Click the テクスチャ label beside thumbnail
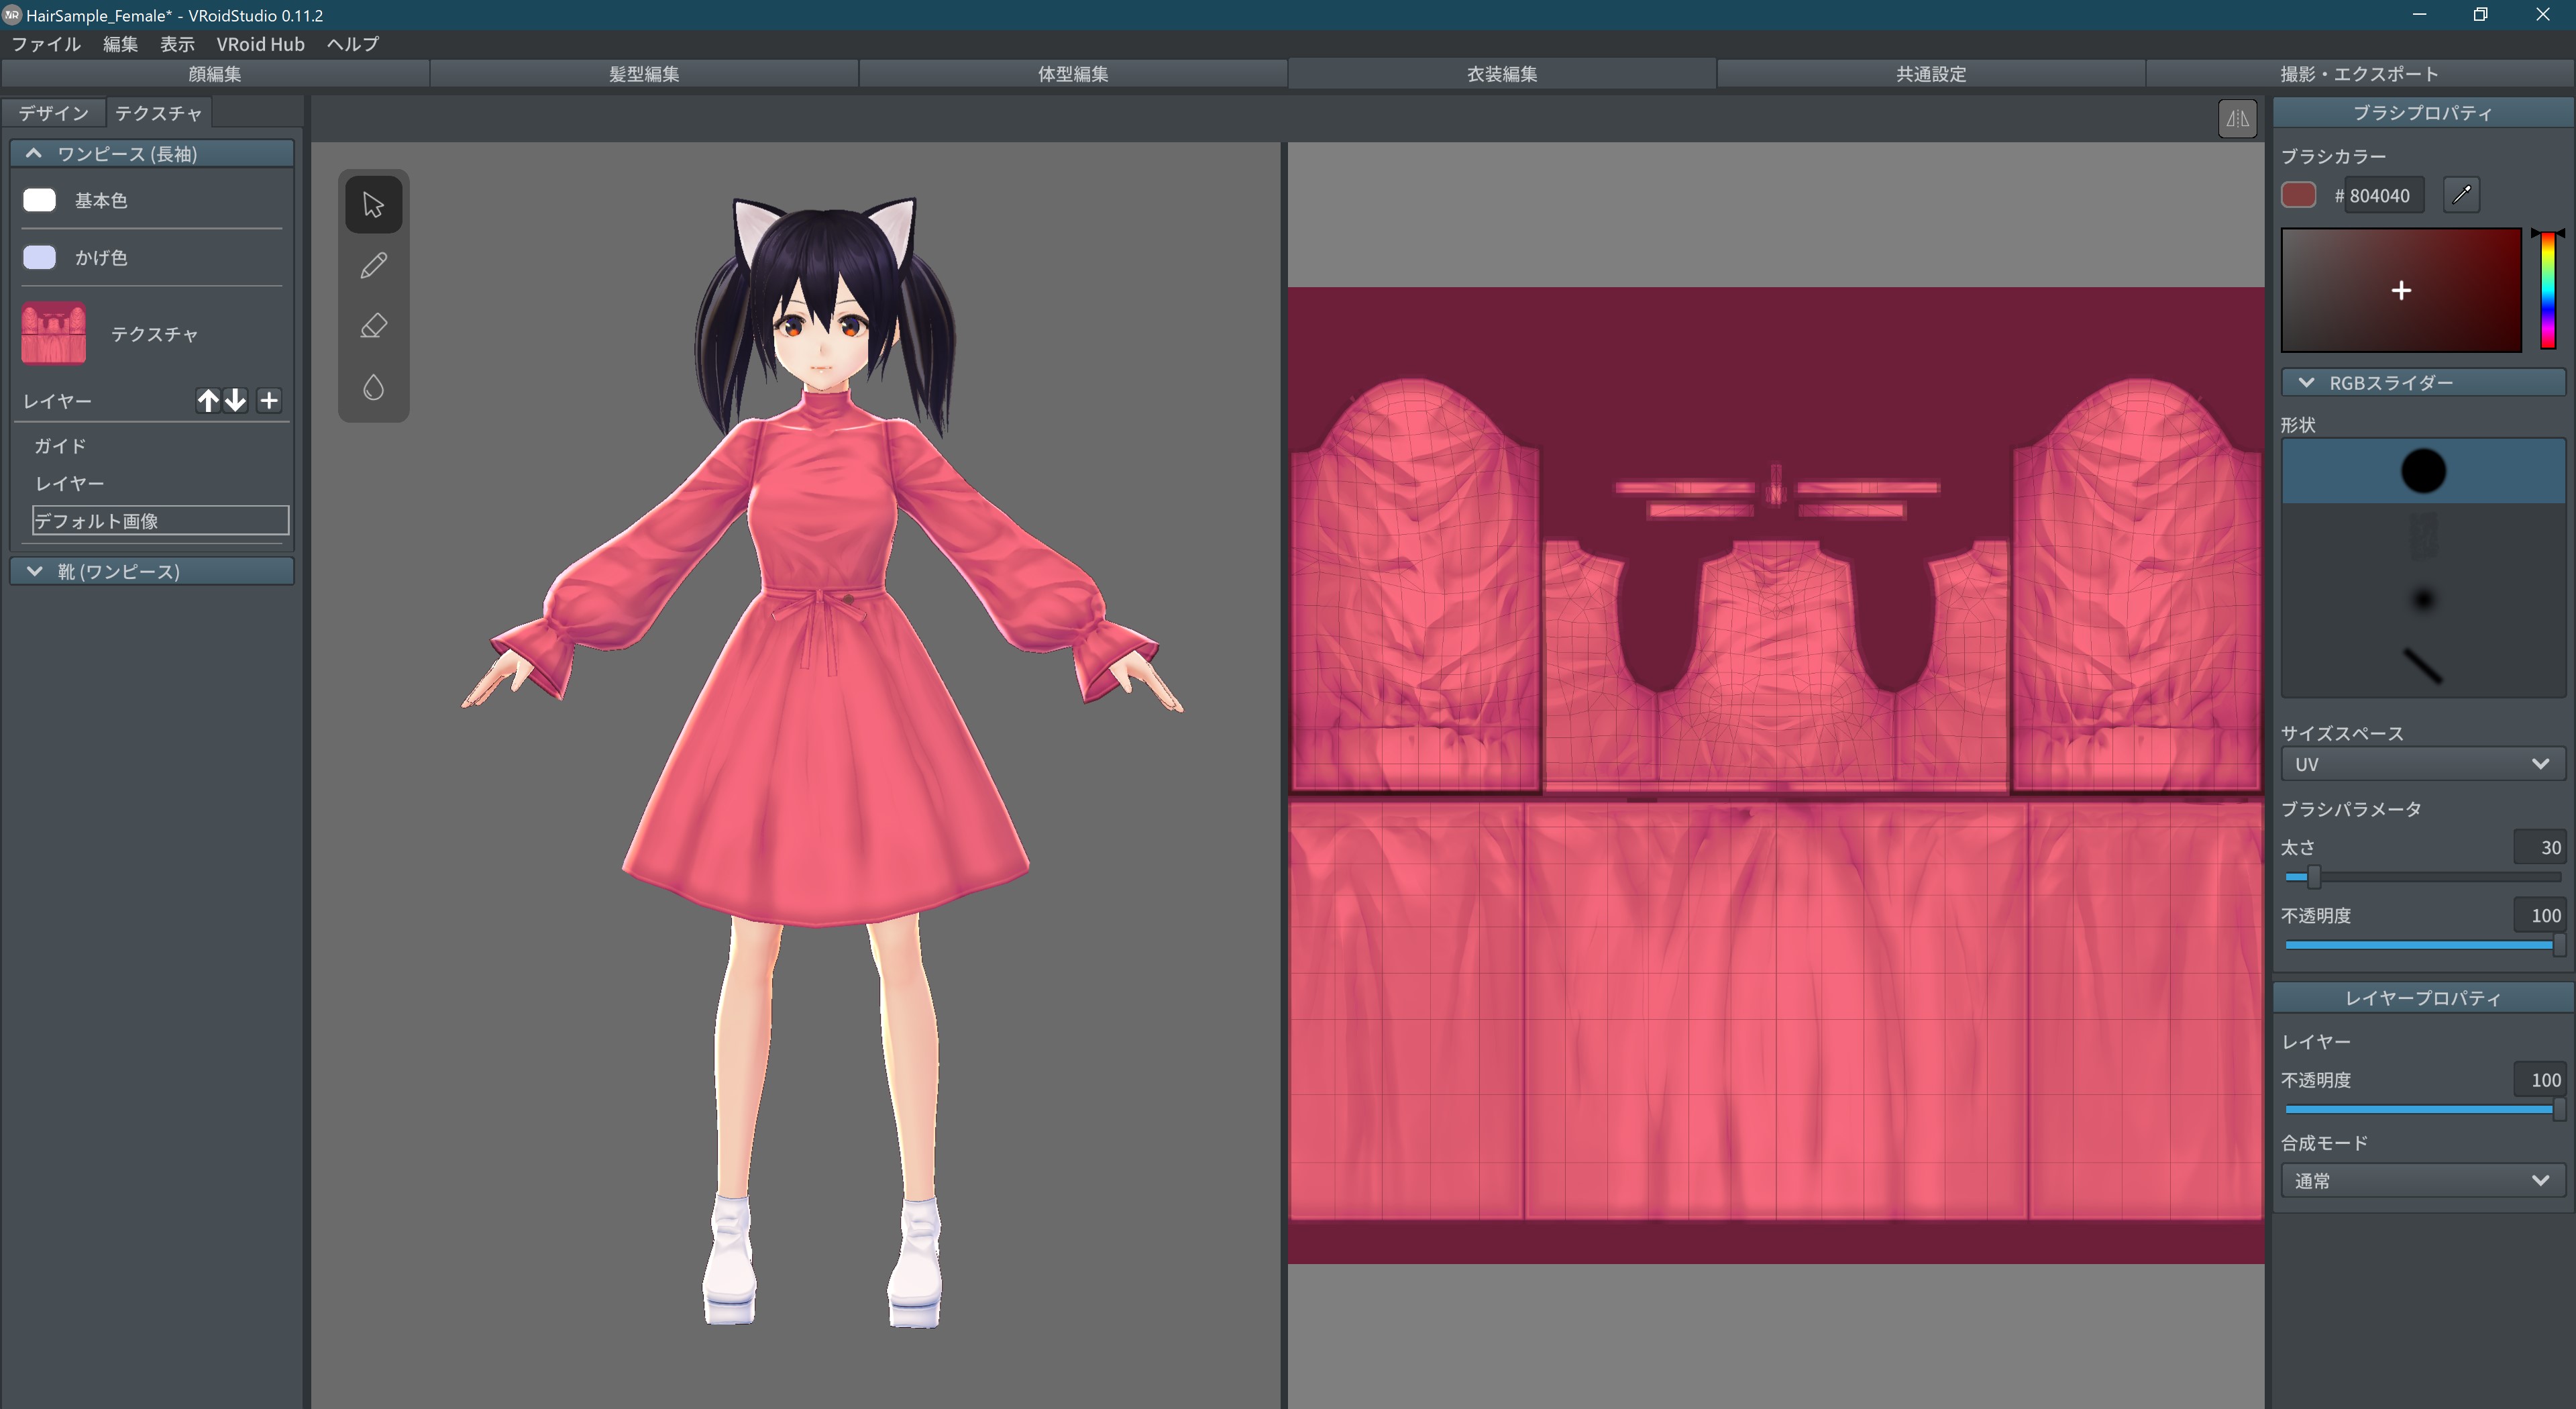 point(154,334)
